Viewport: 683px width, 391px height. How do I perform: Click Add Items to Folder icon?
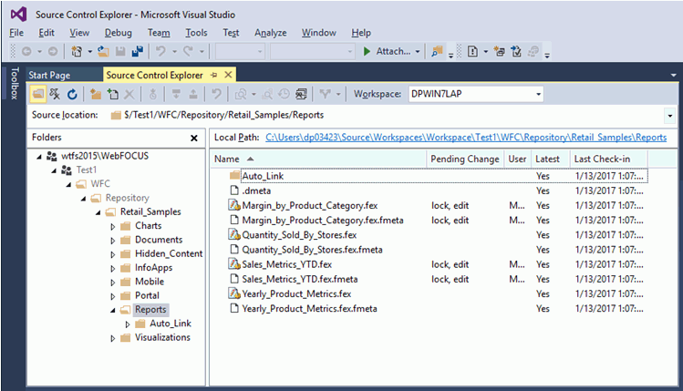click(x=113, y=94)
